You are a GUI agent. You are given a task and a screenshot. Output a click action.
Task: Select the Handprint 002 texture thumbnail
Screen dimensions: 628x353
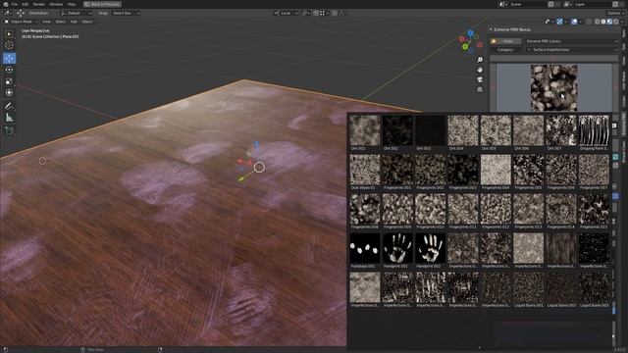coord(430,248)
